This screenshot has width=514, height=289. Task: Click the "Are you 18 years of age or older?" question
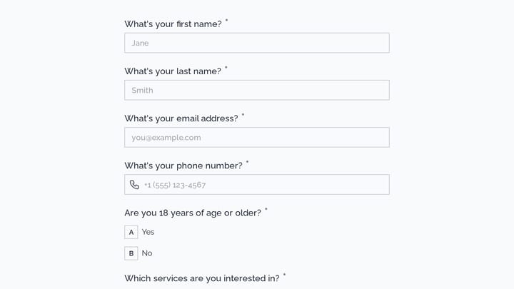[193, 213]
